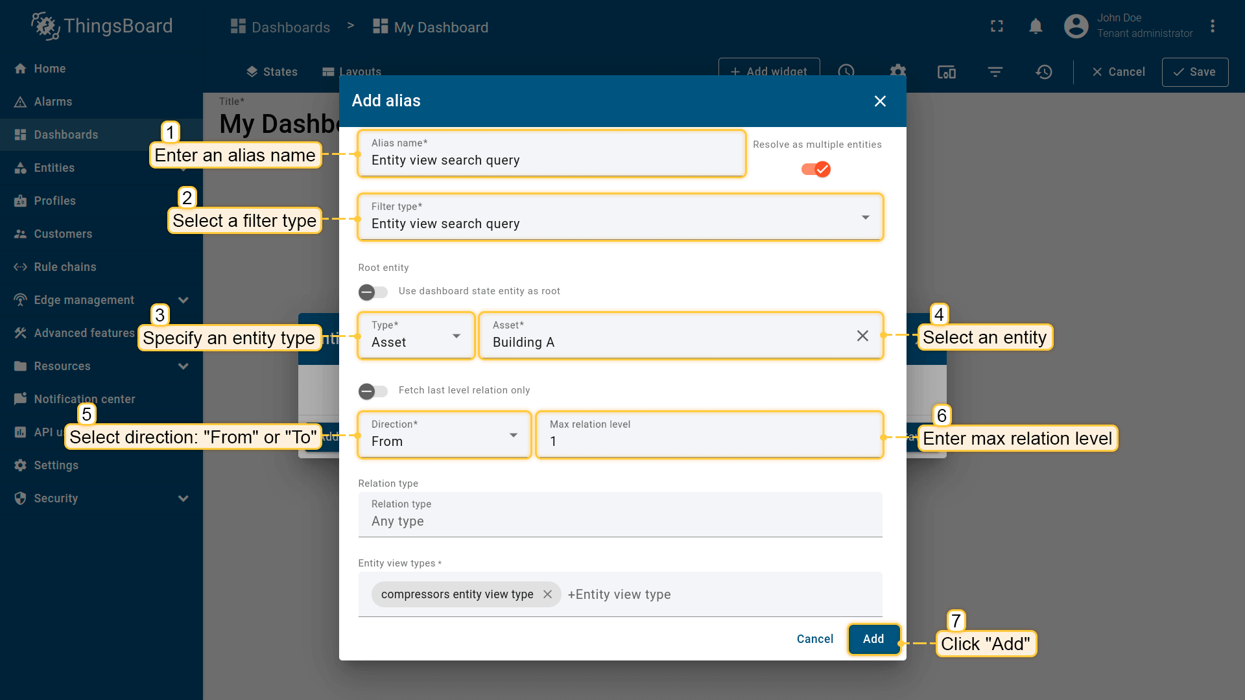Remove compressors entity view type chip
Image resolution: width=1245 pixels, height=700 pixels.
[547, 594]
